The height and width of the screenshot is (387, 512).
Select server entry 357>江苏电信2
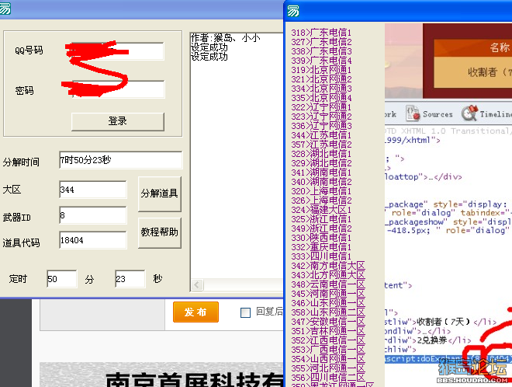321,145
